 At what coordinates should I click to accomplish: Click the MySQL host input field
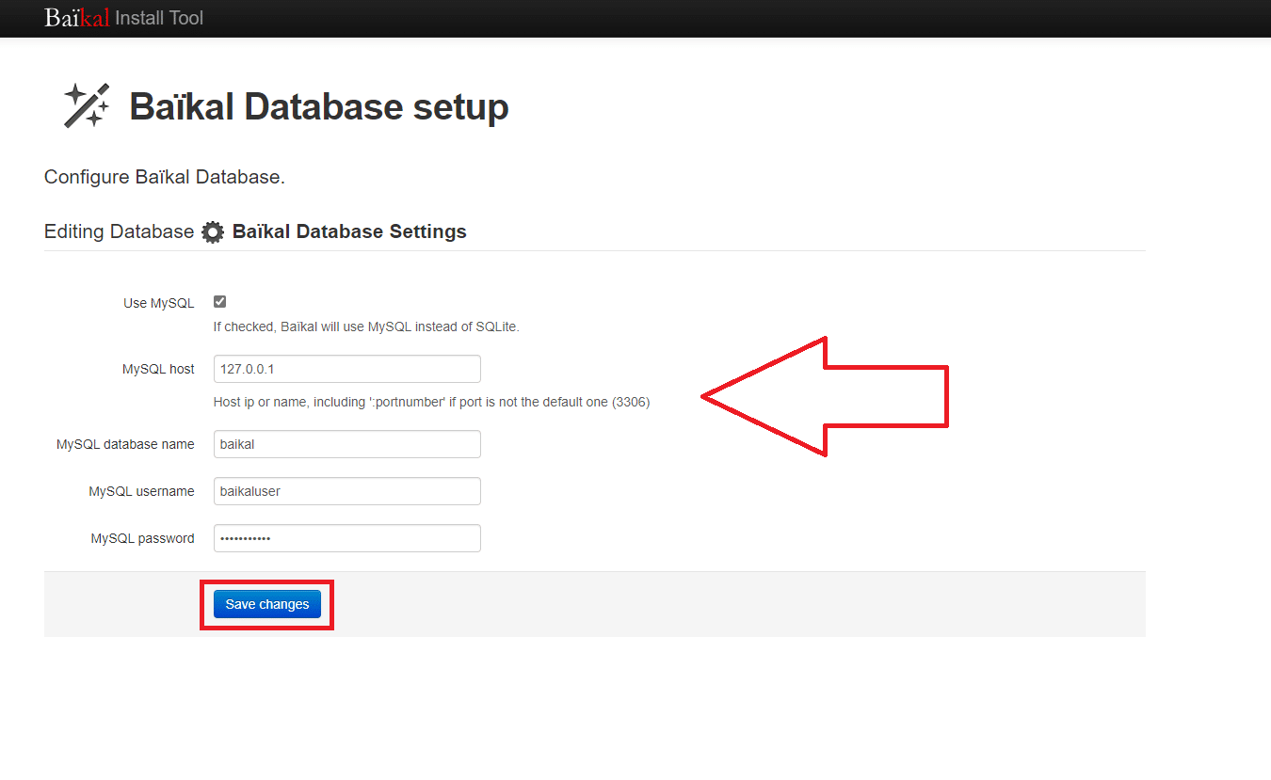click(x=347, y=369)
